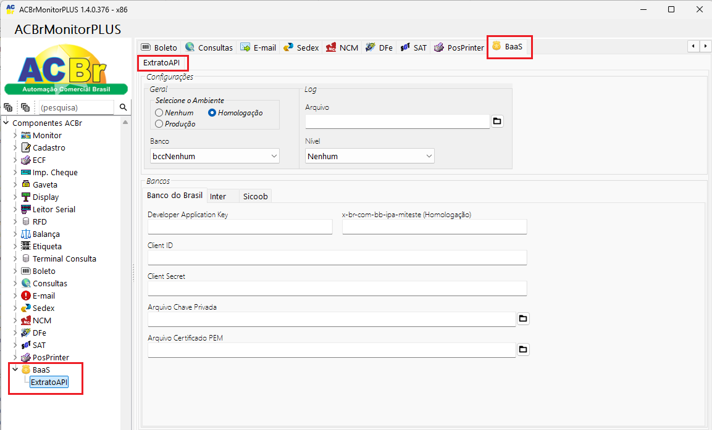This screenshot has height=430, width=712.
Task: Open the Nível log level dropdown
Action: pyautogui.click(x=369, y=156)
